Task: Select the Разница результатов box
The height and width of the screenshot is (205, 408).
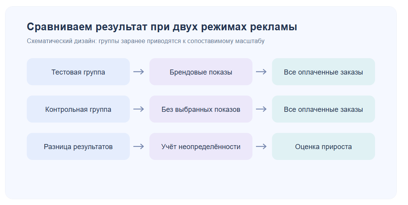Action: 78,146
